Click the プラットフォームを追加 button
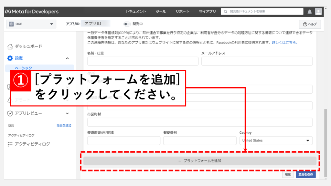The height and width of the screenshot is (186, 331). coord(200,161)
